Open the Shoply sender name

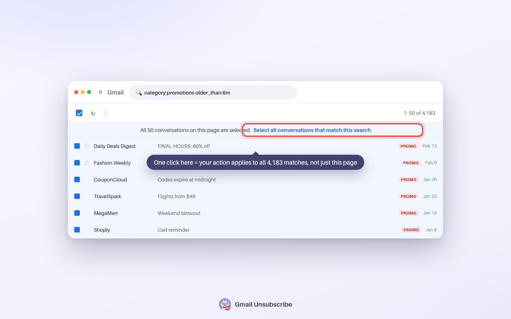pos(102,230)
